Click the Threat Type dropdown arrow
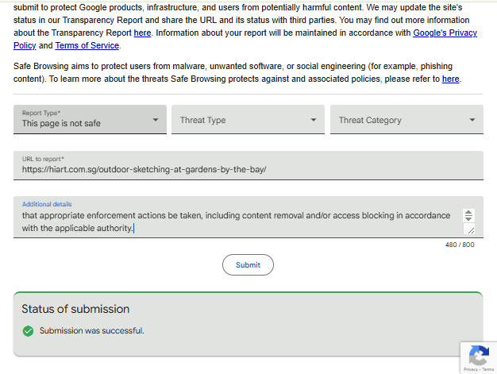The image size is (497, 374). 314,120
